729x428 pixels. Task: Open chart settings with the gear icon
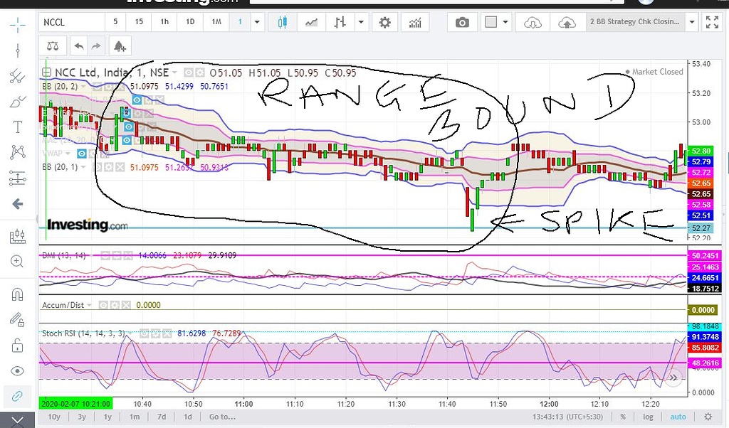[385, 22]
